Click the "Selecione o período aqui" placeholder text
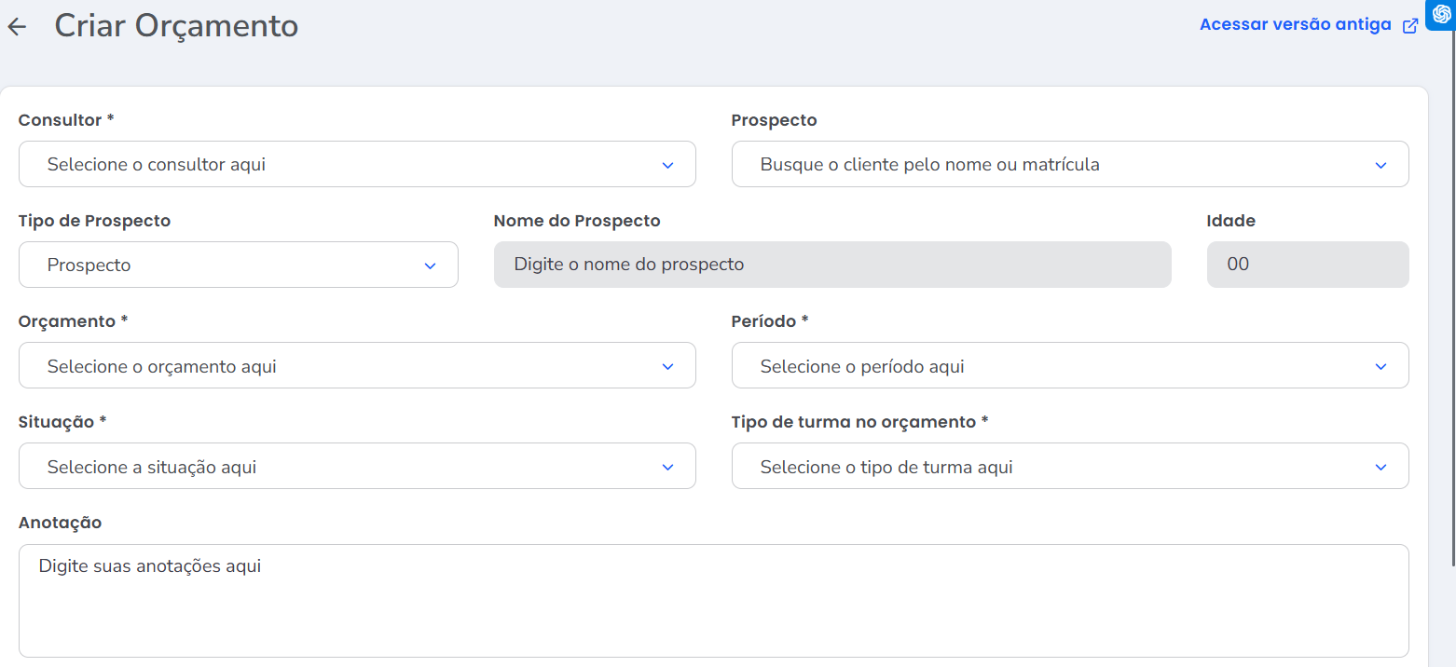The image size is (1456, 667). (x=862, y=366)
